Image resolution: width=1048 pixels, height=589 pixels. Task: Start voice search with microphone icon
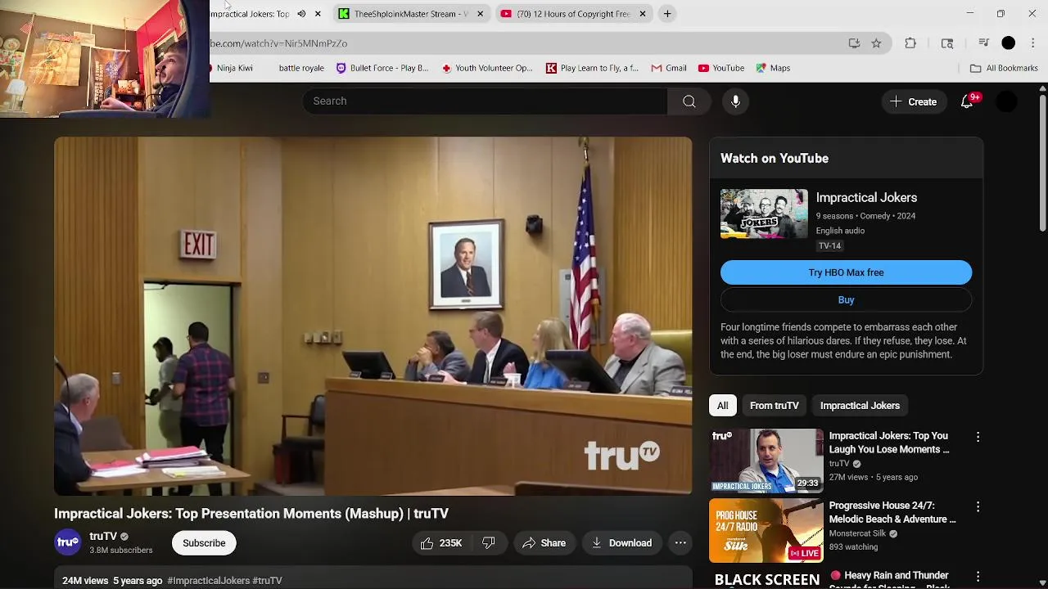pos(735,101)
